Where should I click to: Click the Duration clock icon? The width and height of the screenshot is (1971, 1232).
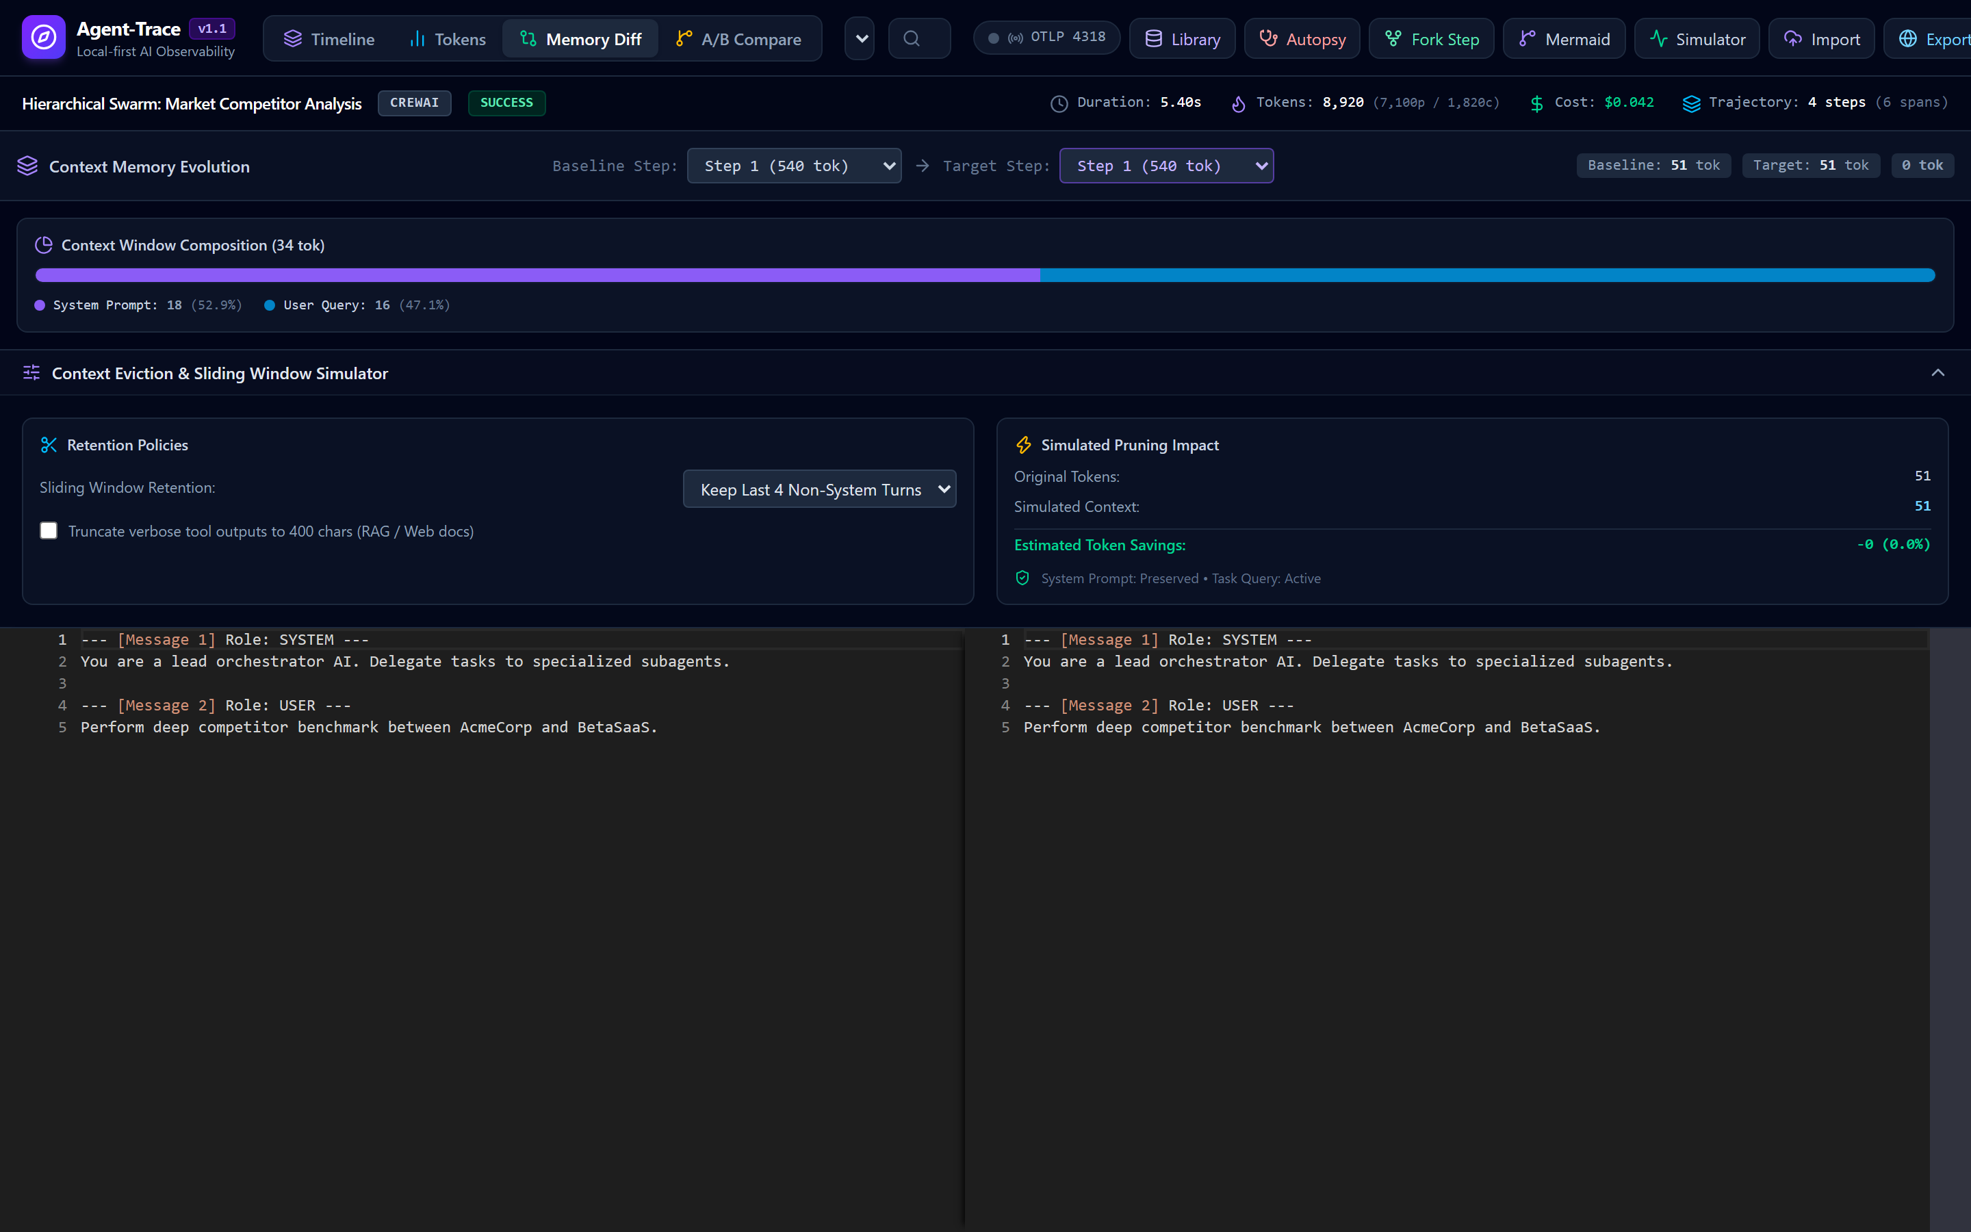pyautogui.click(x=1059, y=103)
